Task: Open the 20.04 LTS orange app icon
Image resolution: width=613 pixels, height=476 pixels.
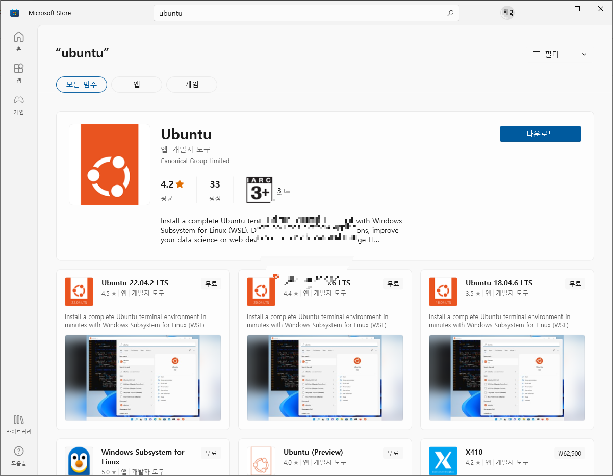Action: click(x=261, y=292)
